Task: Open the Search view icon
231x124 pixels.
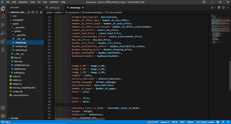Action: pos(3,17)
